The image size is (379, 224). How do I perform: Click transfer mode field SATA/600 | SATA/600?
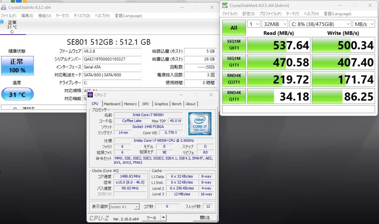point(112,75)
